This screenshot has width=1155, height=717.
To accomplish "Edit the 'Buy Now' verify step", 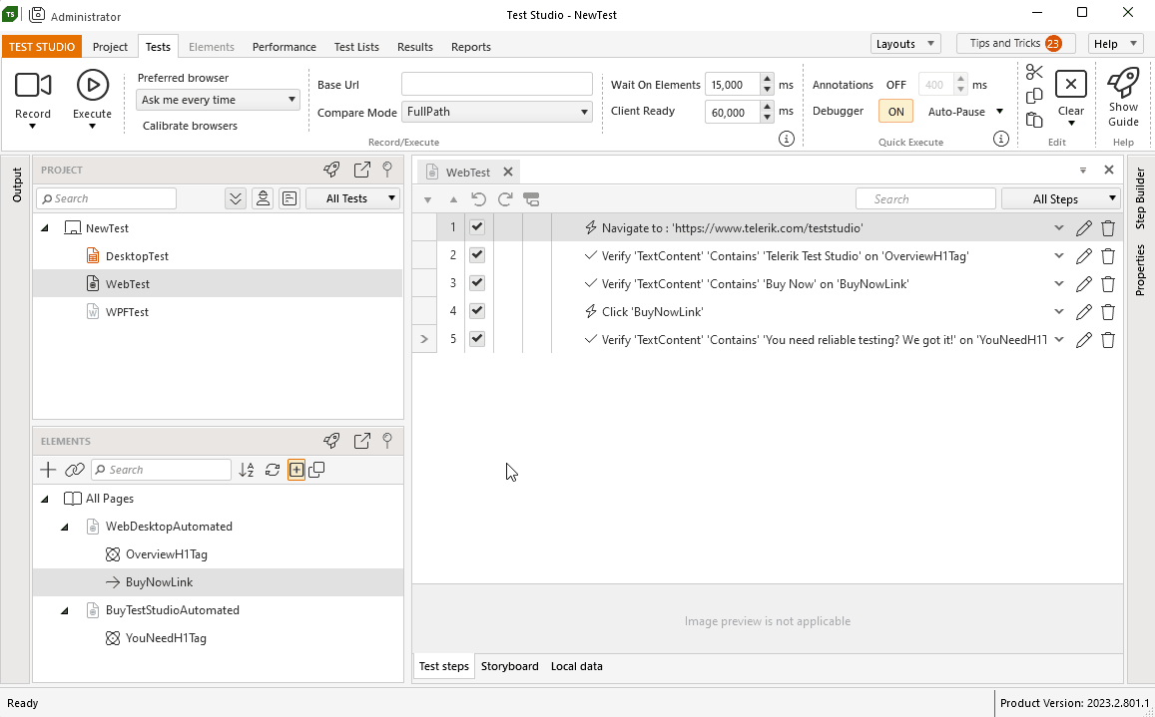I will (x=1083, y=284).
